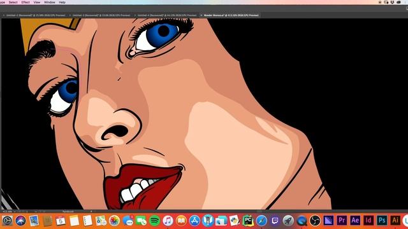
Task: Close the Untitled-4 document tab
Action: 135,15
